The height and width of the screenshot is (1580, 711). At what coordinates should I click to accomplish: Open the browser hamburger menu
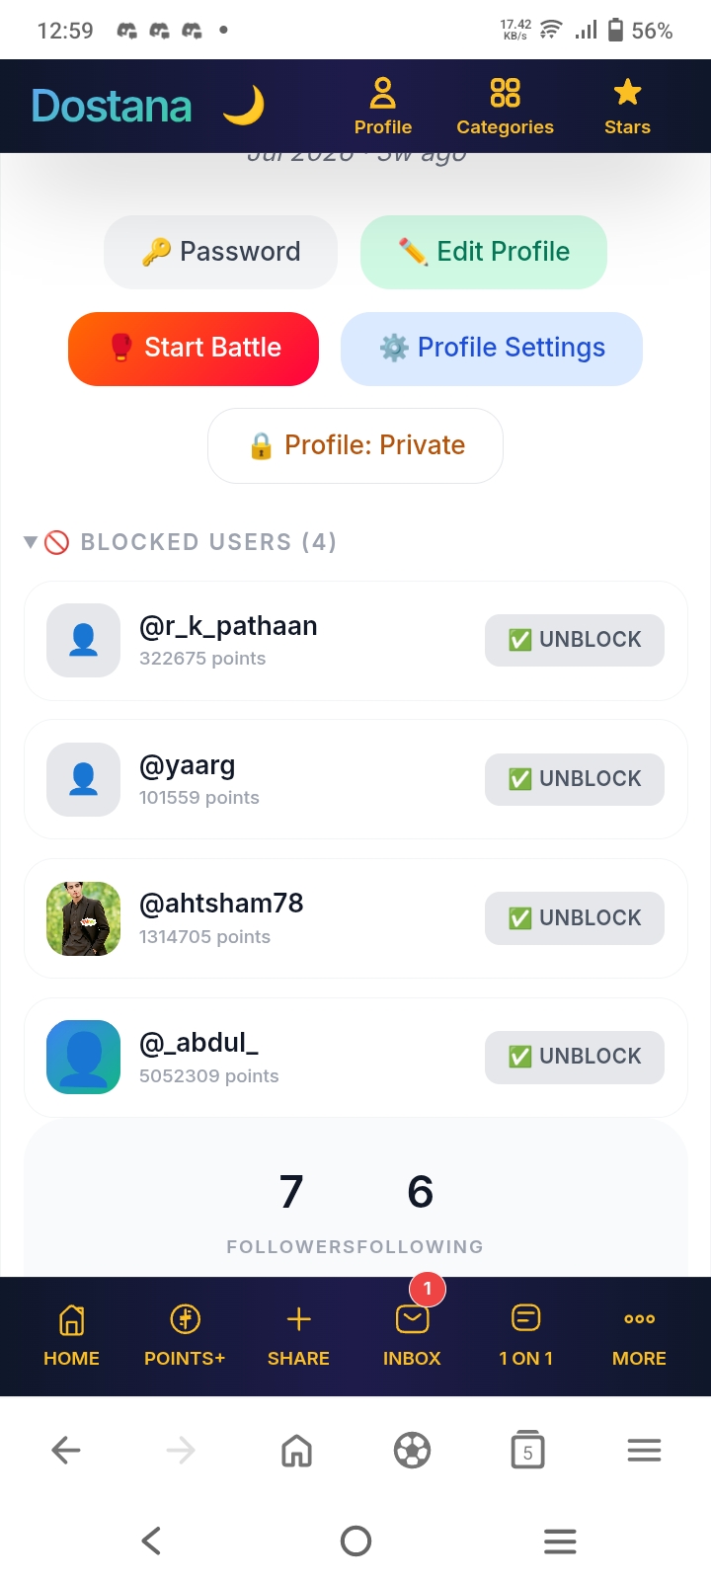644,1450
